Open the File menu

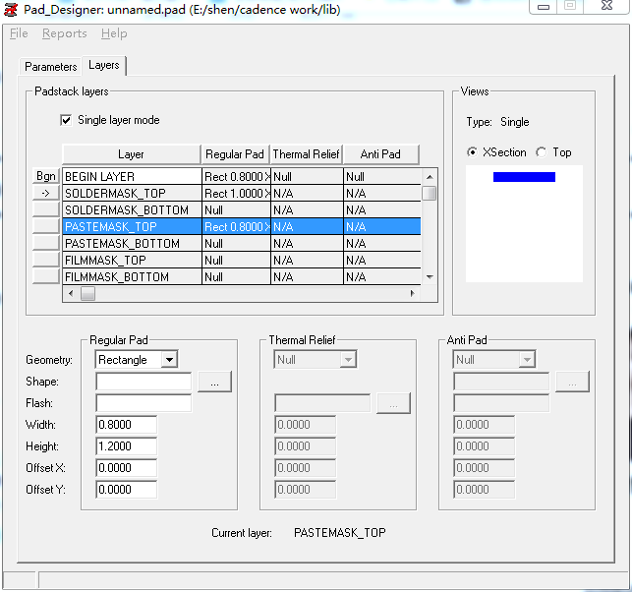[x=19, y=33]
